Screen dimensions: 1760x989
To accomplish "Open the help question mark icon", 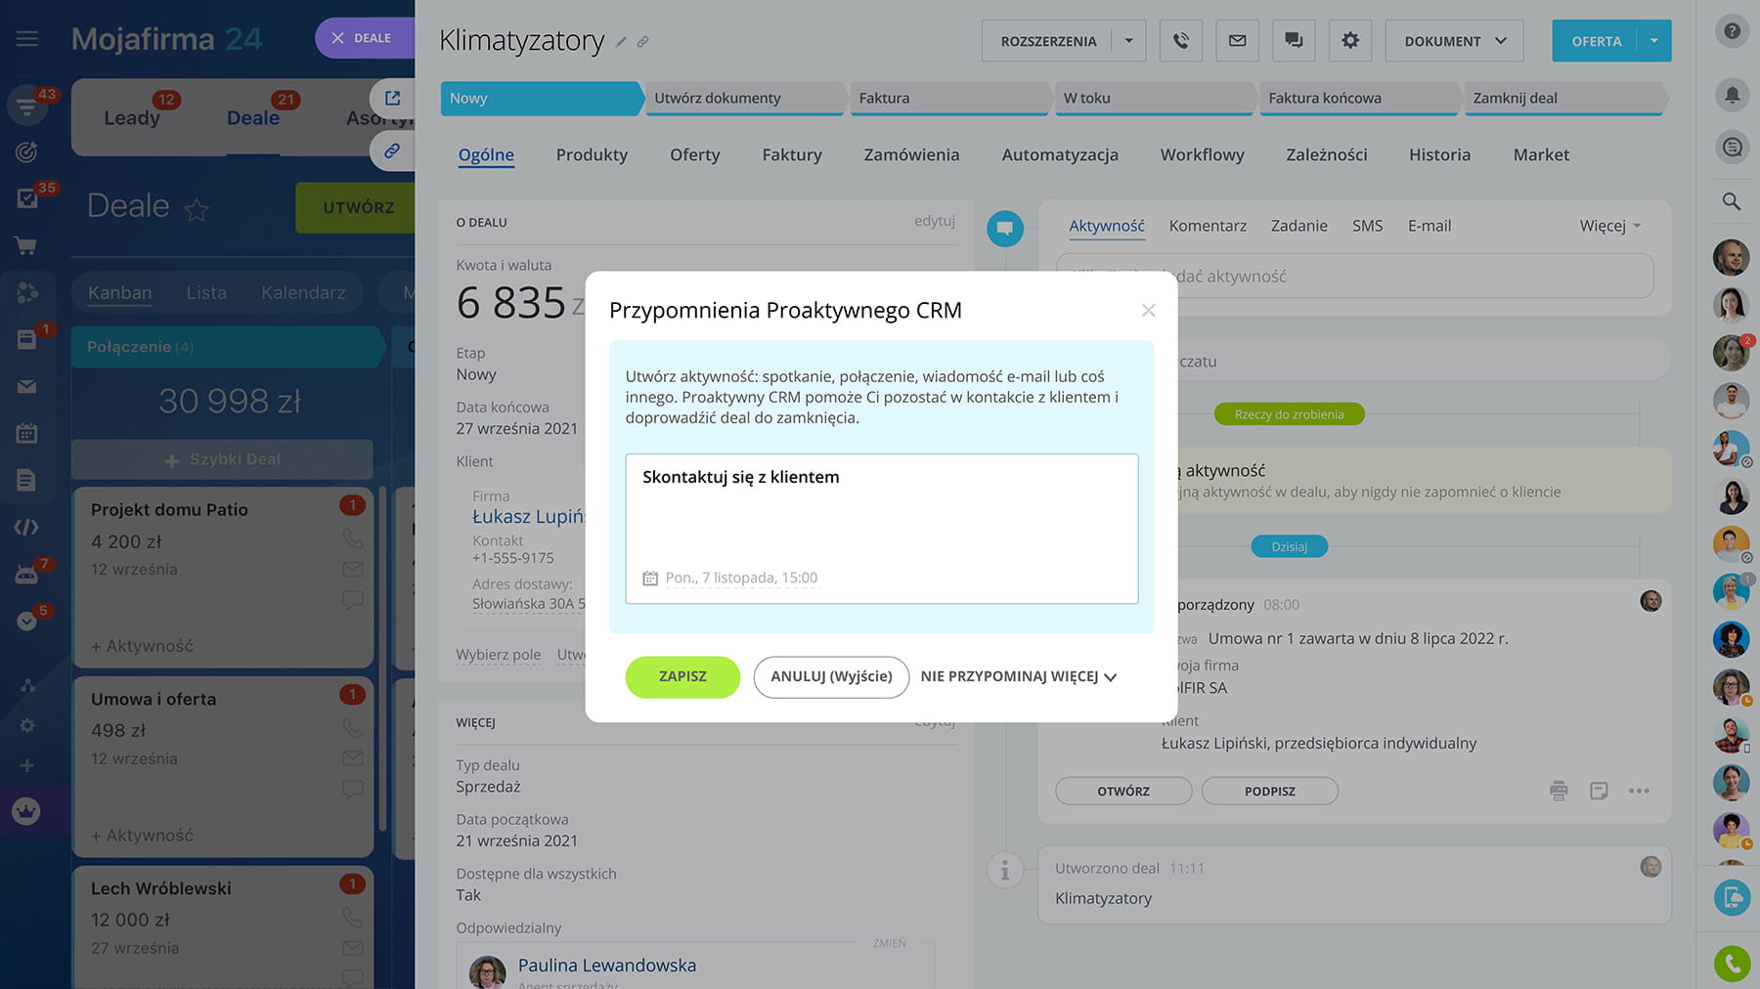I will click(1732, 31).
